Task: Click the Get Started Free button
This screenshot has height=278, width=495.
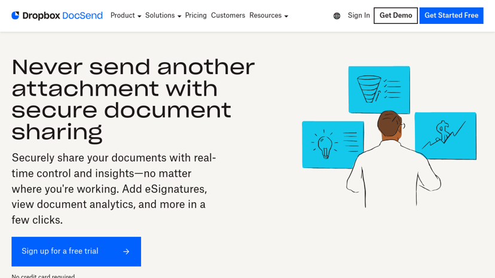Action: 451,16
